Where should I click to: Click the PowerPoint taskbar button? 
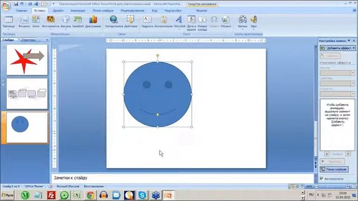[168, 195]
